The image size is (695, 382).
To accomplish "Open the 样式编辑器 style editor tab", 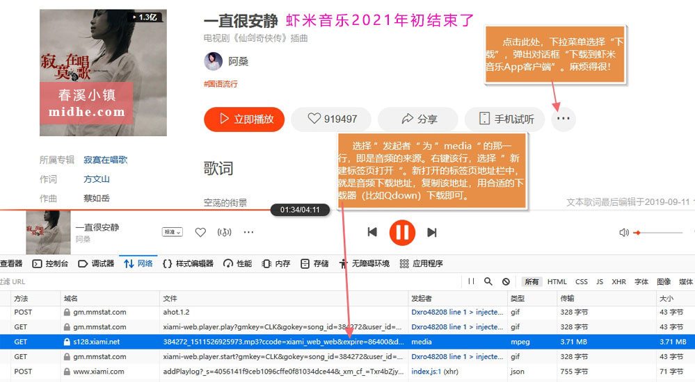I will 188,264.
